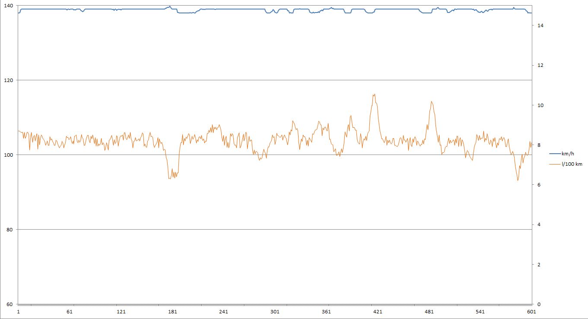The width and height of the screenshot is (588, 319).
Task: Select right axis label 10
Action: tap(540, 105)
